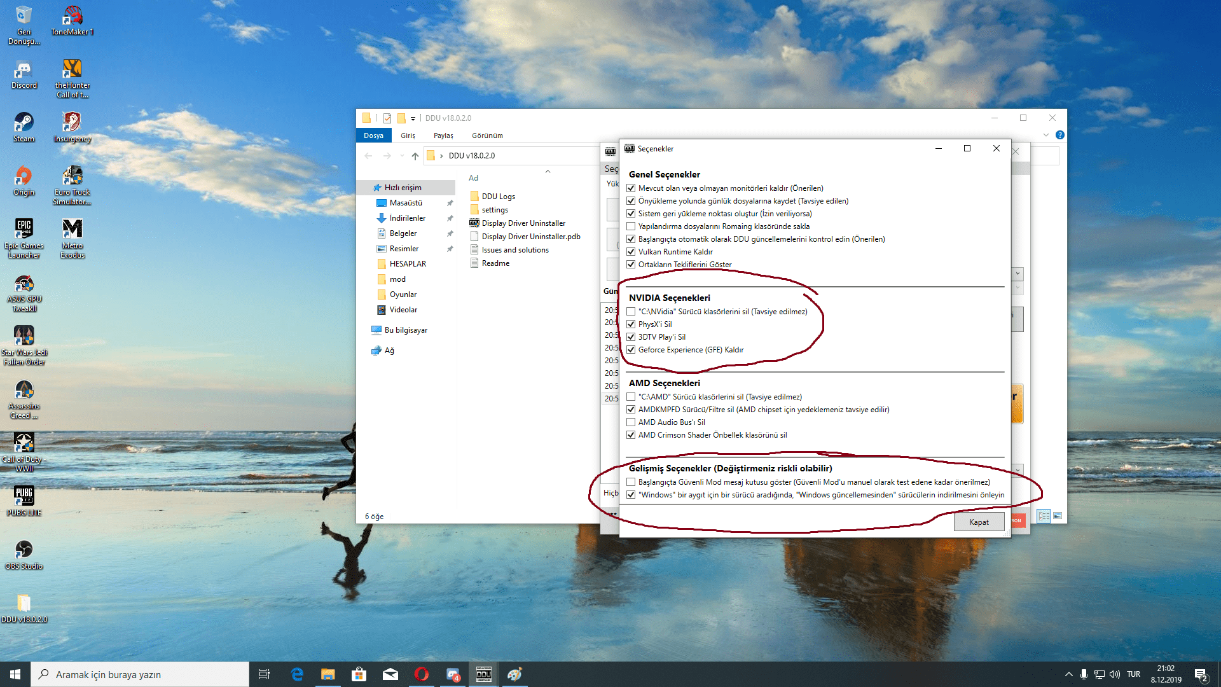Select Masaüstü in Explorer sidebar
This screenshot has width=1221, height=687.
(406, 203)
